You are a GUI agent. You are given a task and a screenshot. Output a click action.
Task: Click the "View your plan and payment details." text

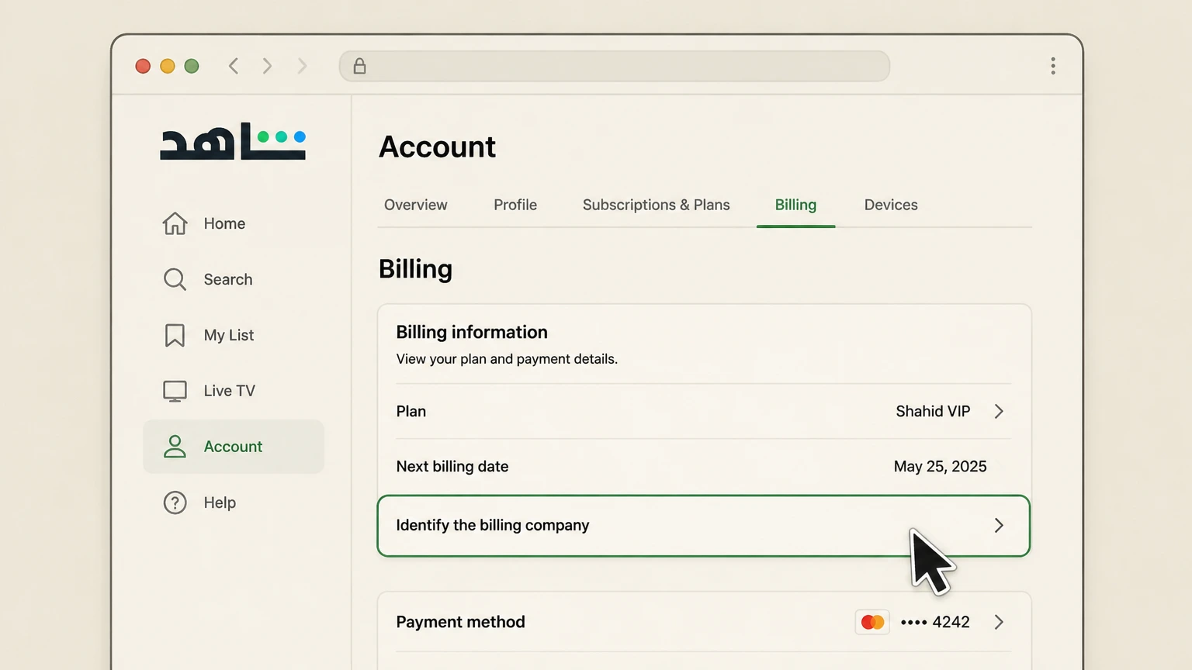click(507, 359)
